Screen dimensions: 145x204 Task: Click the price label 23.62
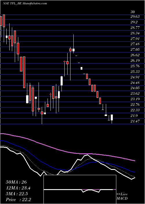135,94
